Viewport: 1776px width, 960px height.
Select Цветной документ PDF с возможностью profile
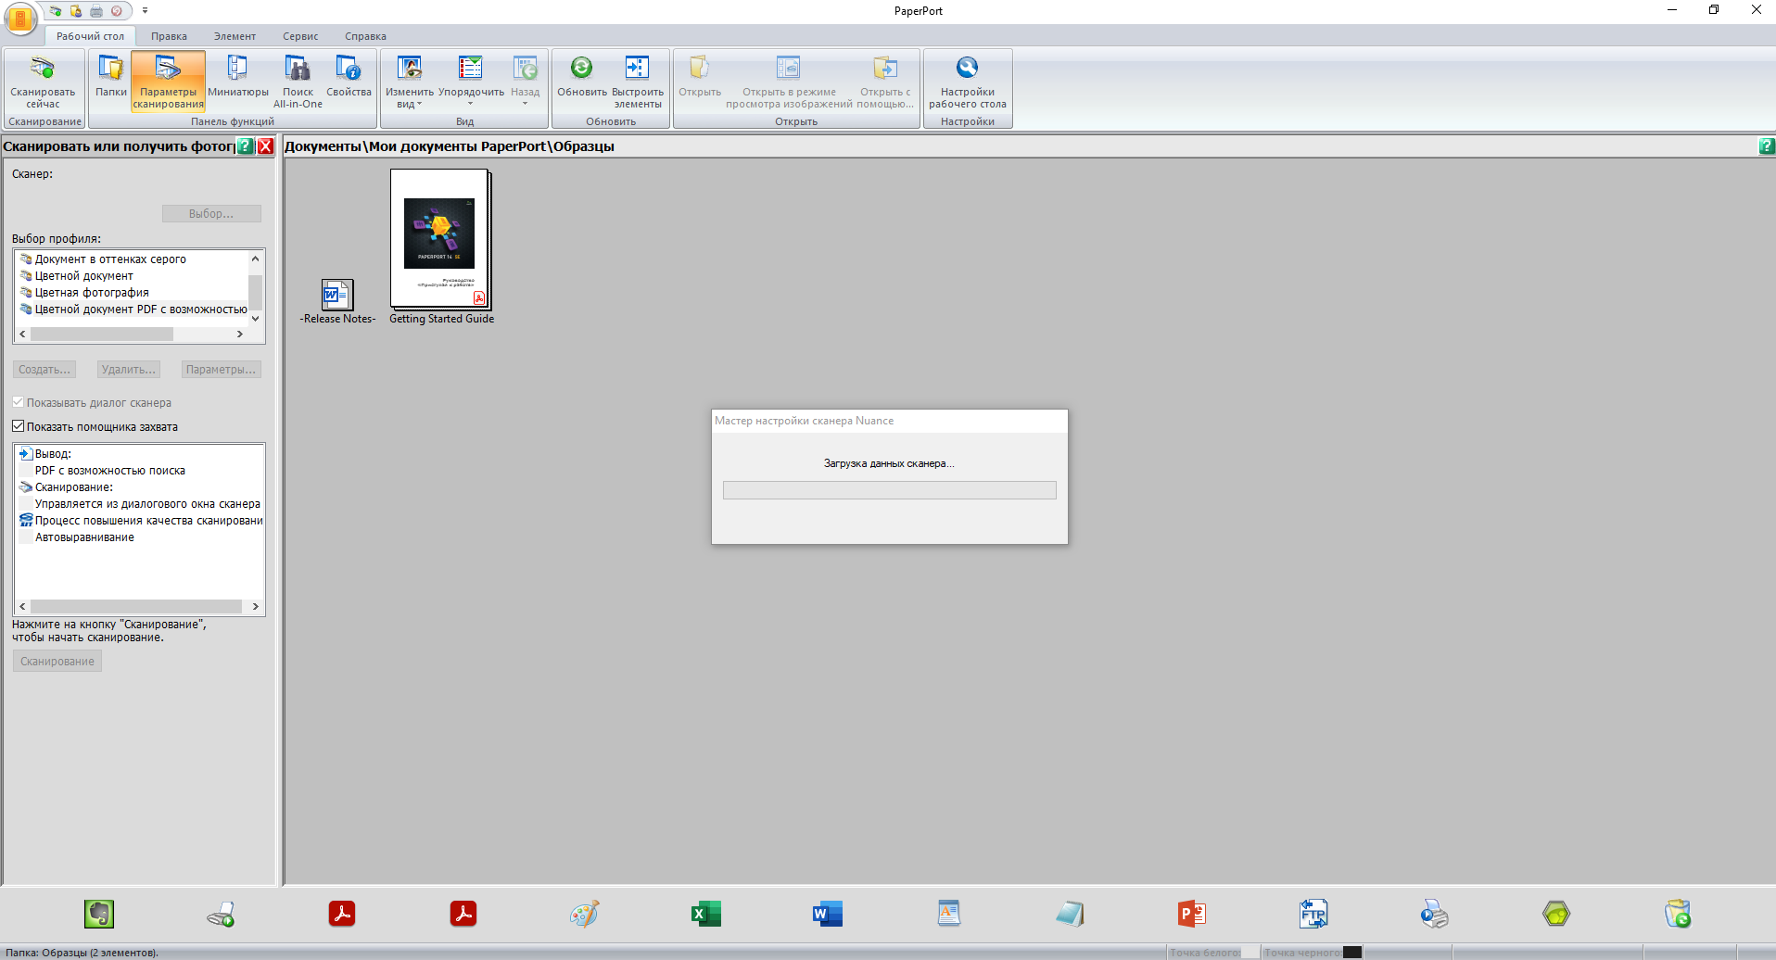pos(133,309)
